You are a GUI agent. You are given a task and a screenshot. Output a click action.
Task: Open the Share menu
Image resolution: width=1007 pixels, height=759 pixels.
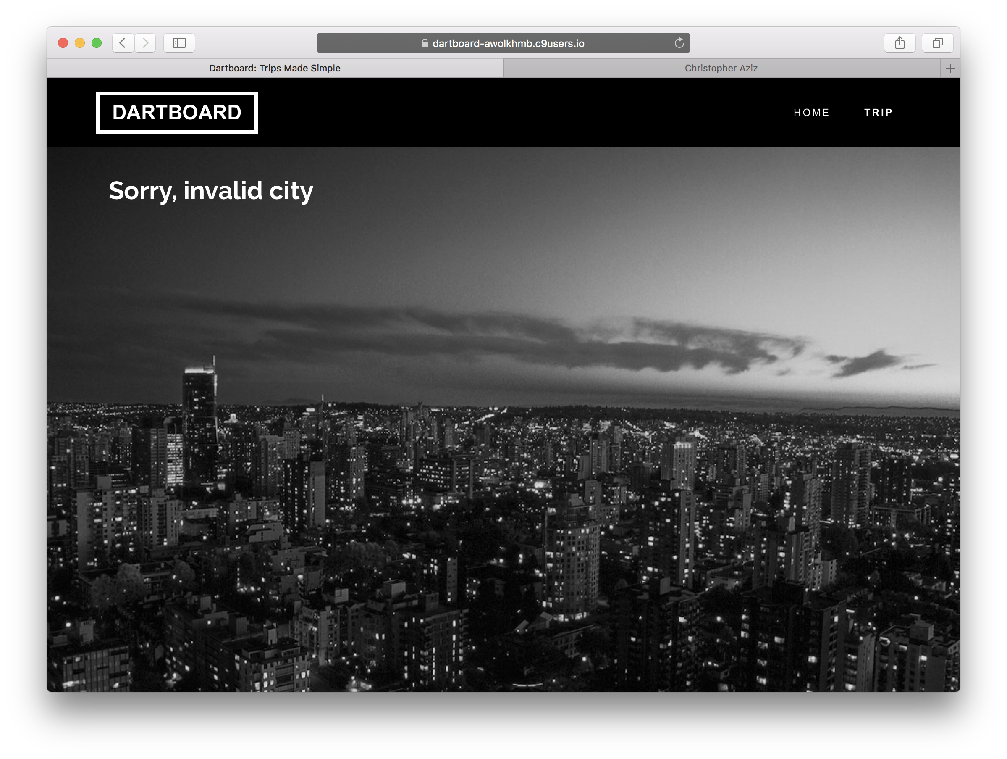[899, 43]
